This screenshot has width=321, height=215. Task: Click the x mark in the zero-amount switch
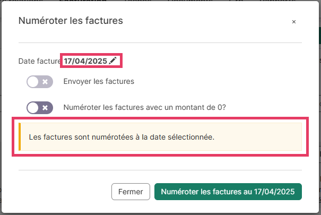45,108
